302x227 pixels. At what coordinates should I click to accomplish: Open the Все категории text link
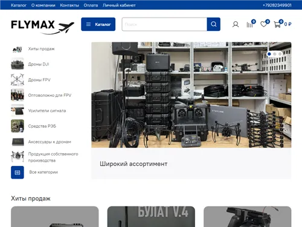43,172
